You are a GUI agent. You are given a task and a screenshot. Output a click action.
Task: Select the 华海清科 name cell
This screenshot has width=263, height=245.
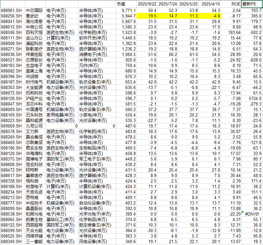click(x=35, y=154)
